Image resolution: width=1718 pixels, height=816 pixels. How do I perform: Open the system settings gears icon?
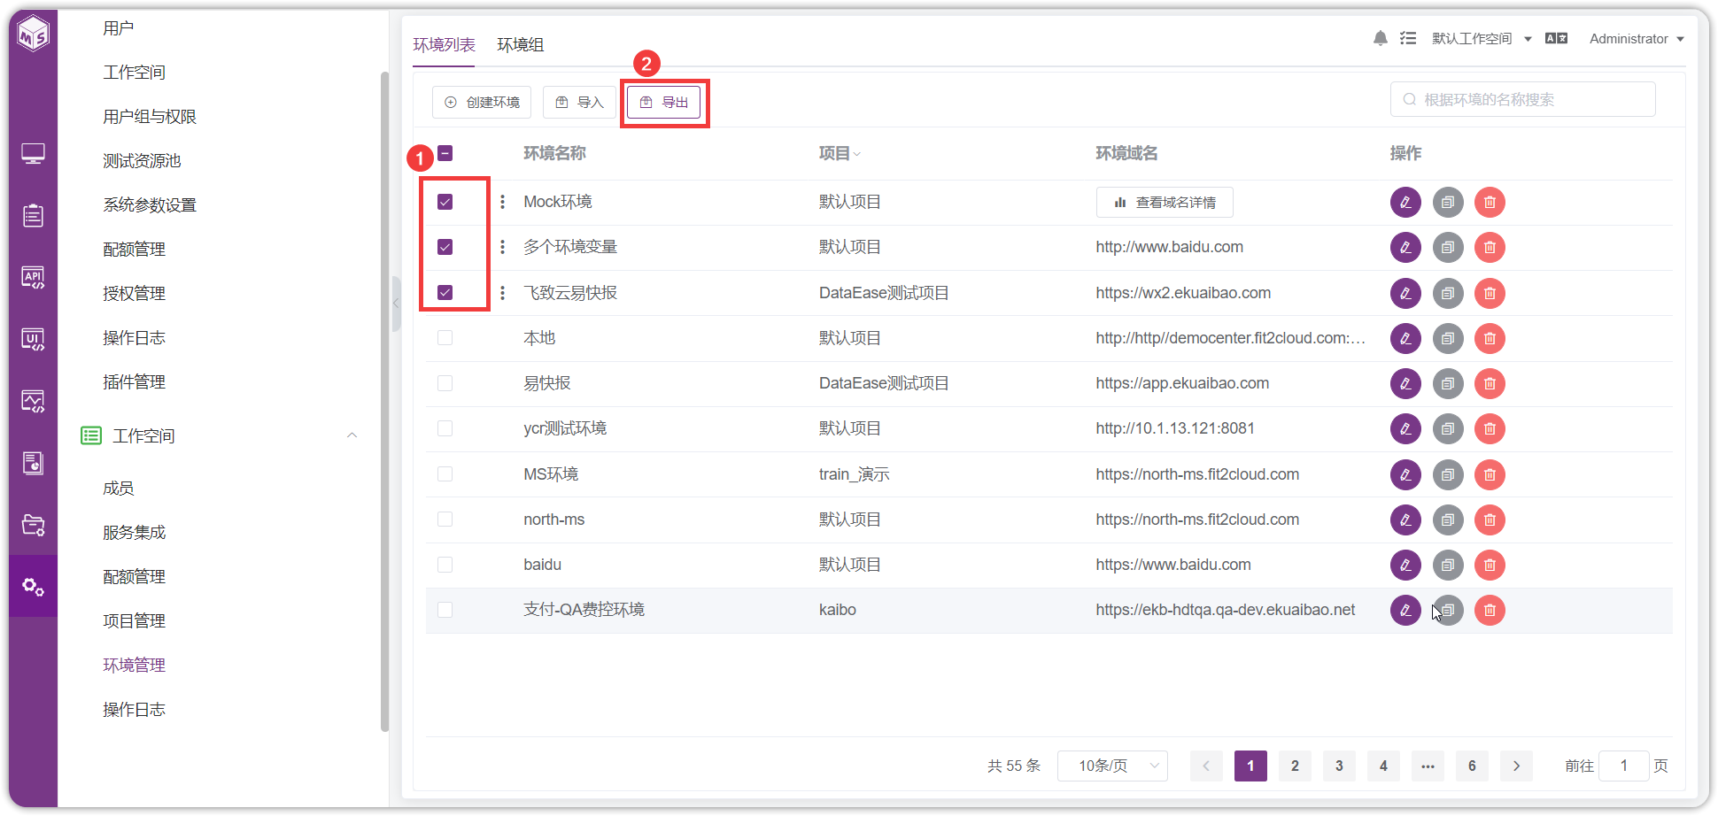tap(33, 587)
